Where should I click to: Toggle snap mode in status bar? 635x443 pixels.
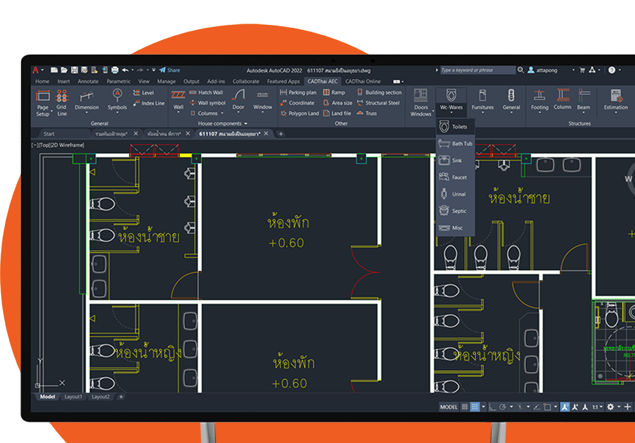(475, 407)
